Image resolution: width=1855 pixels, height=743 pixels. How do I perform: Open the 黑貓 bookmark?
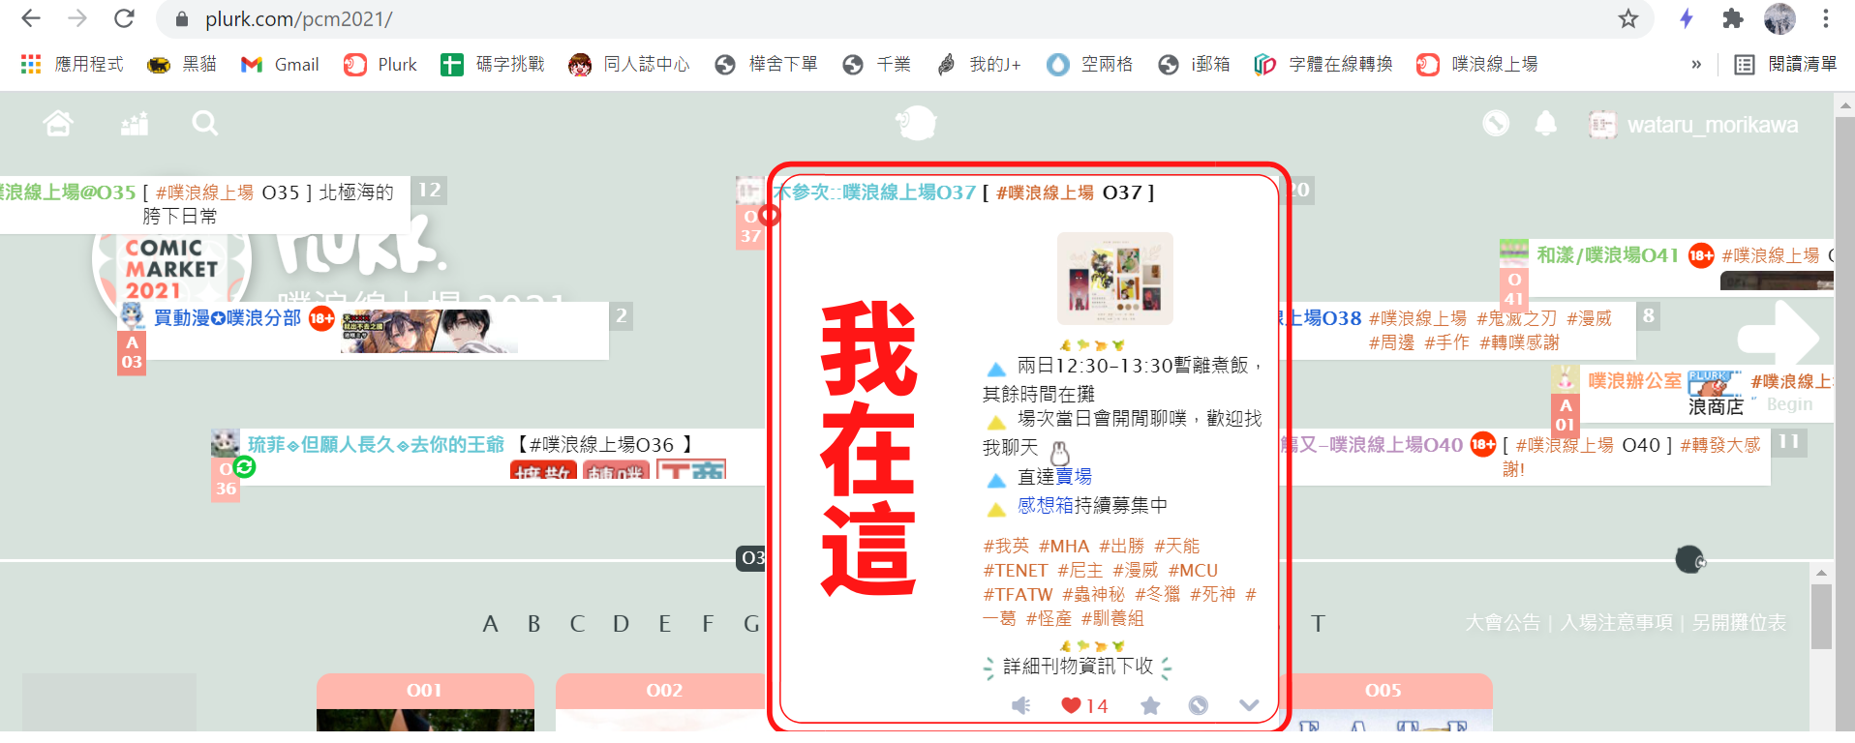pos(182,64)
